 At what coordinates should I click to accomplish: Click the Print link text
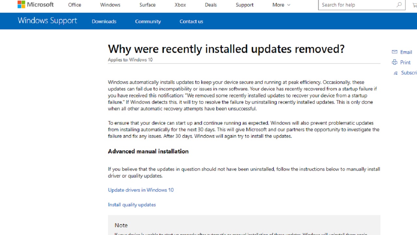(x=405, y=62)
